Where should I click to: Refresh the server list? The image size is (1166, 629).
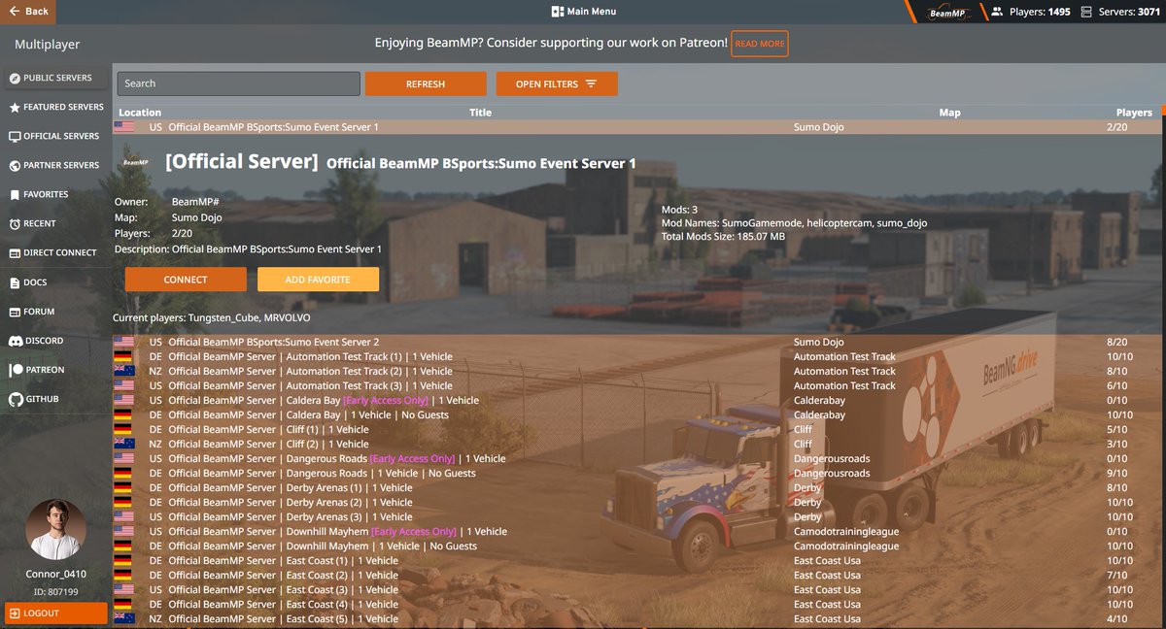pyautogui.click(x=426, y=83)
